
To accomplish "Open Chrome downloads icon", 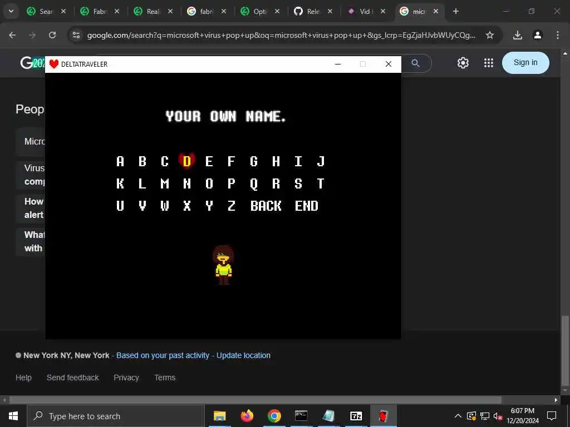I will [518, 35].
